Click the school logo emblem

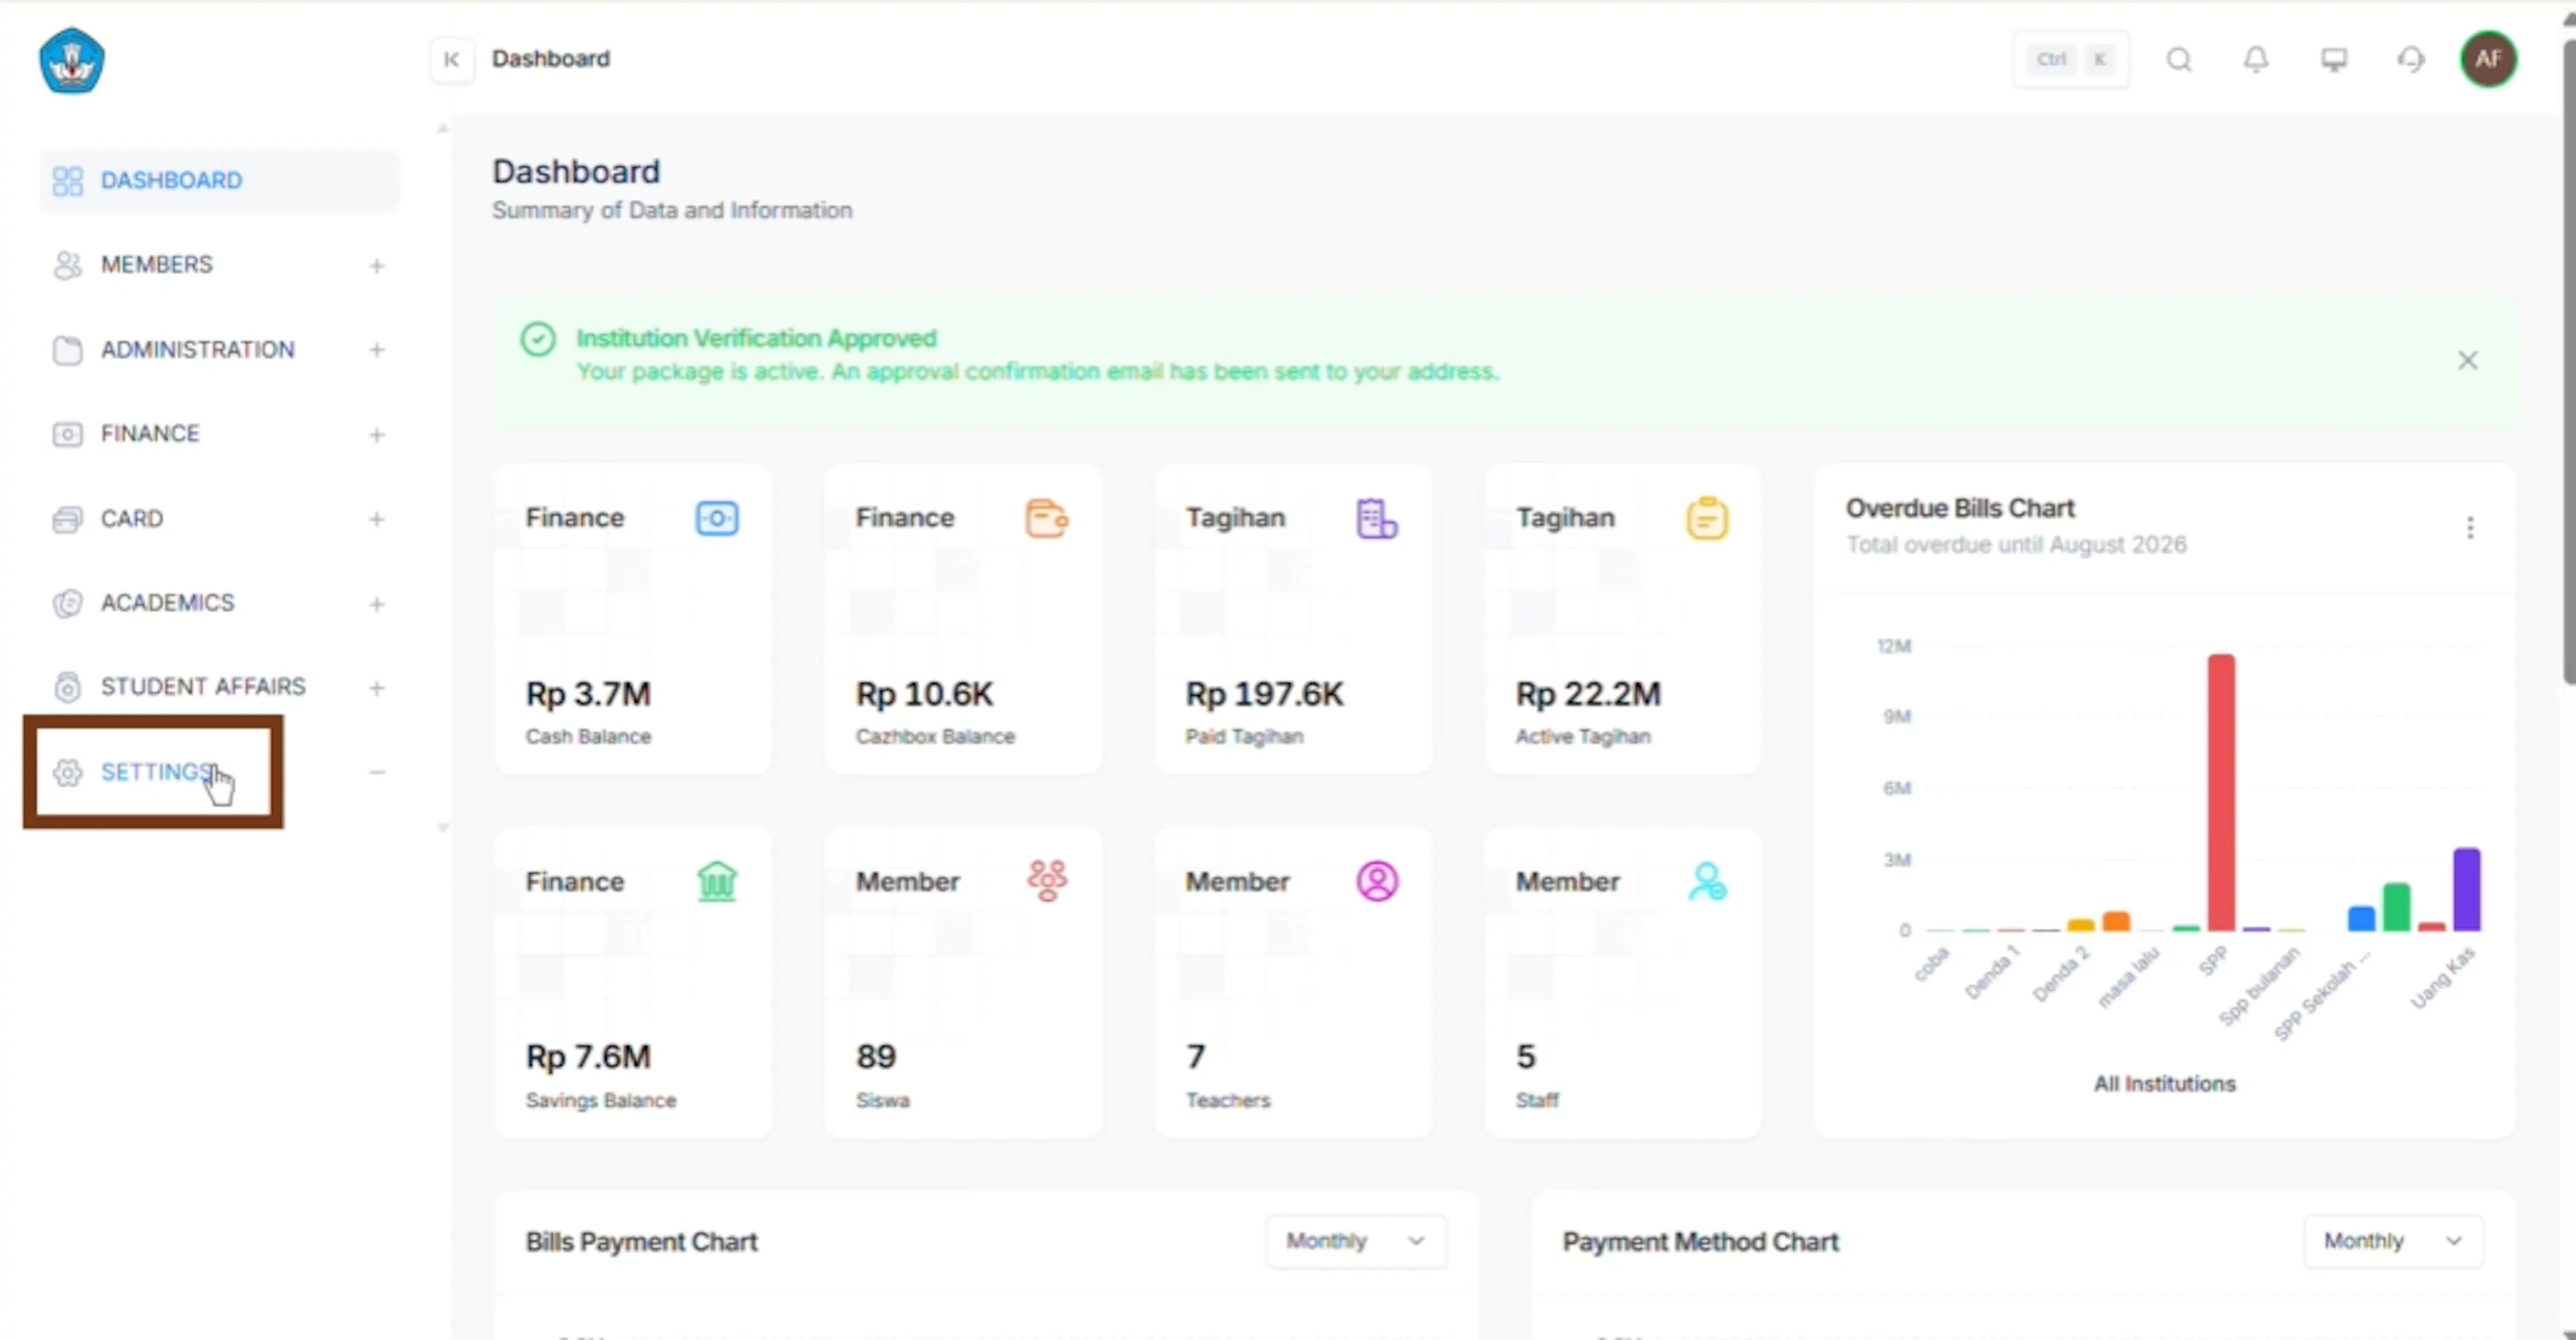[71, 61]
